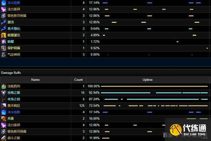Viewport: 211px width, 141px height.
Task: Click the 气定神闲 name link
Action: (x=14, y=54)
